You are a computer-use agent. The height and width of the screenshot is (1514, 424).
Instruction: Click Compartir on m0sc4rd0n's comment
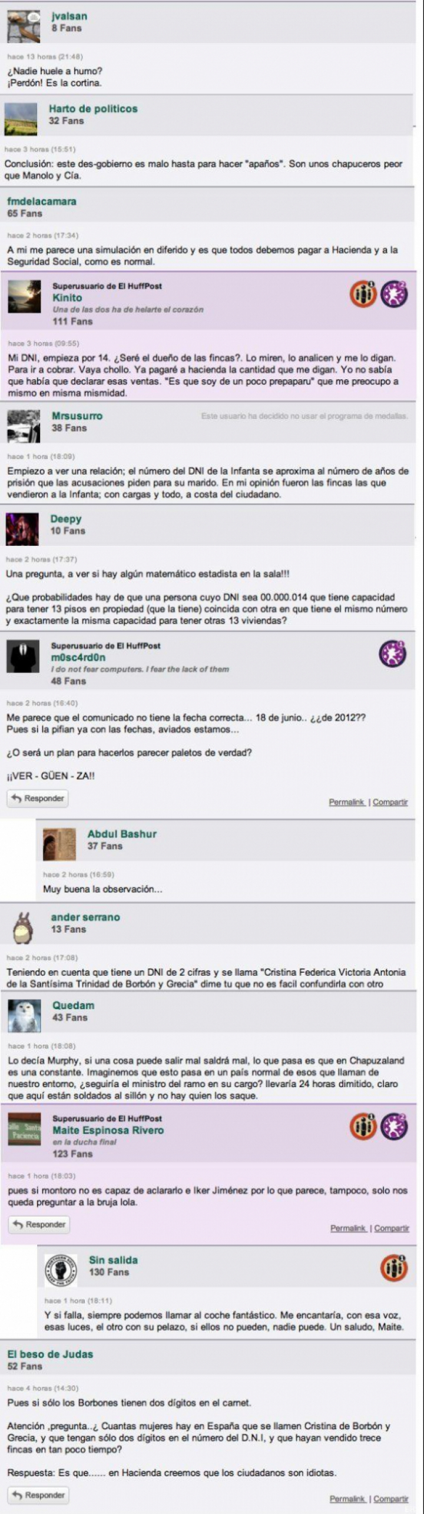pos(390,802)
